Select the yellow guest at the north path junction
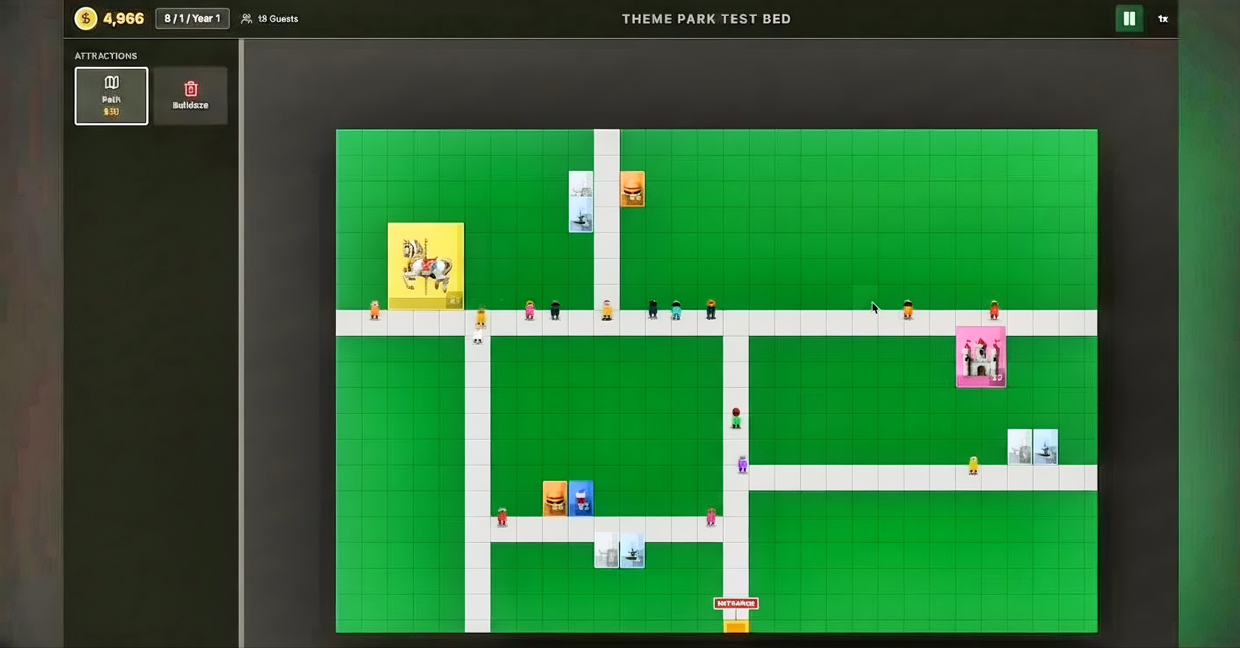Image resolution: width=1240 pixels, height=648 pixels. tap(607, 310)
